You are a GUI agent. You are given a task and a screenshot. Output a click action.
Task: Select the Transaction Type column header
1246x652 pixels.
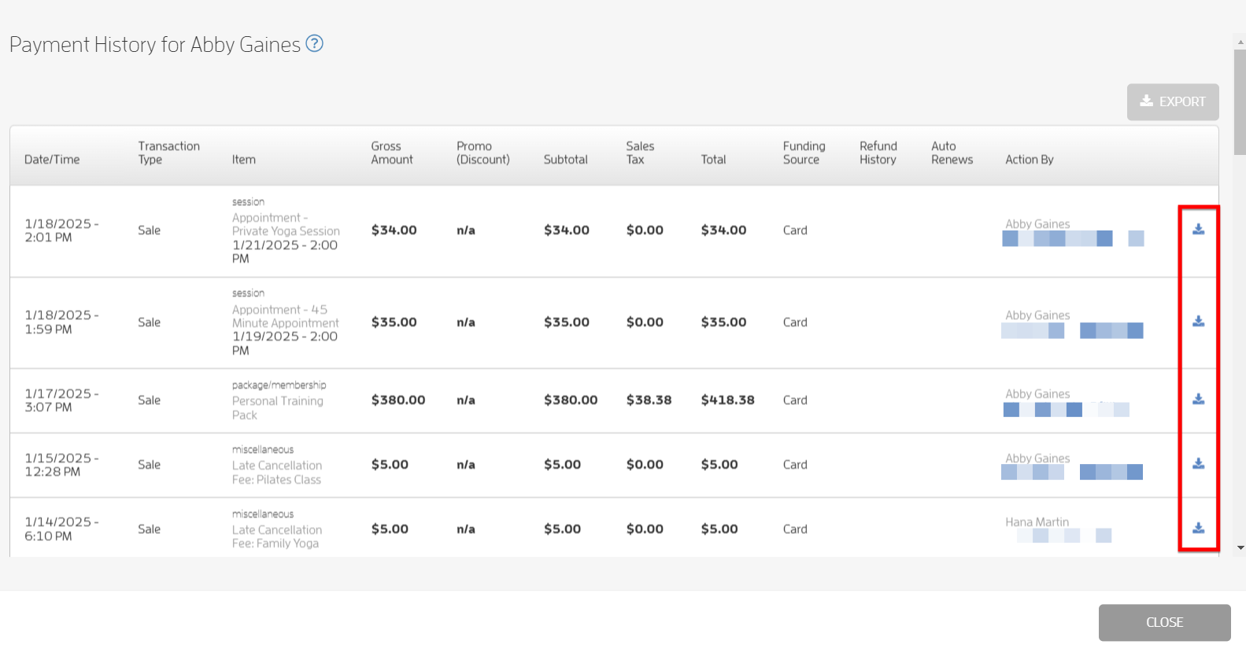click(x=168, y=153)
